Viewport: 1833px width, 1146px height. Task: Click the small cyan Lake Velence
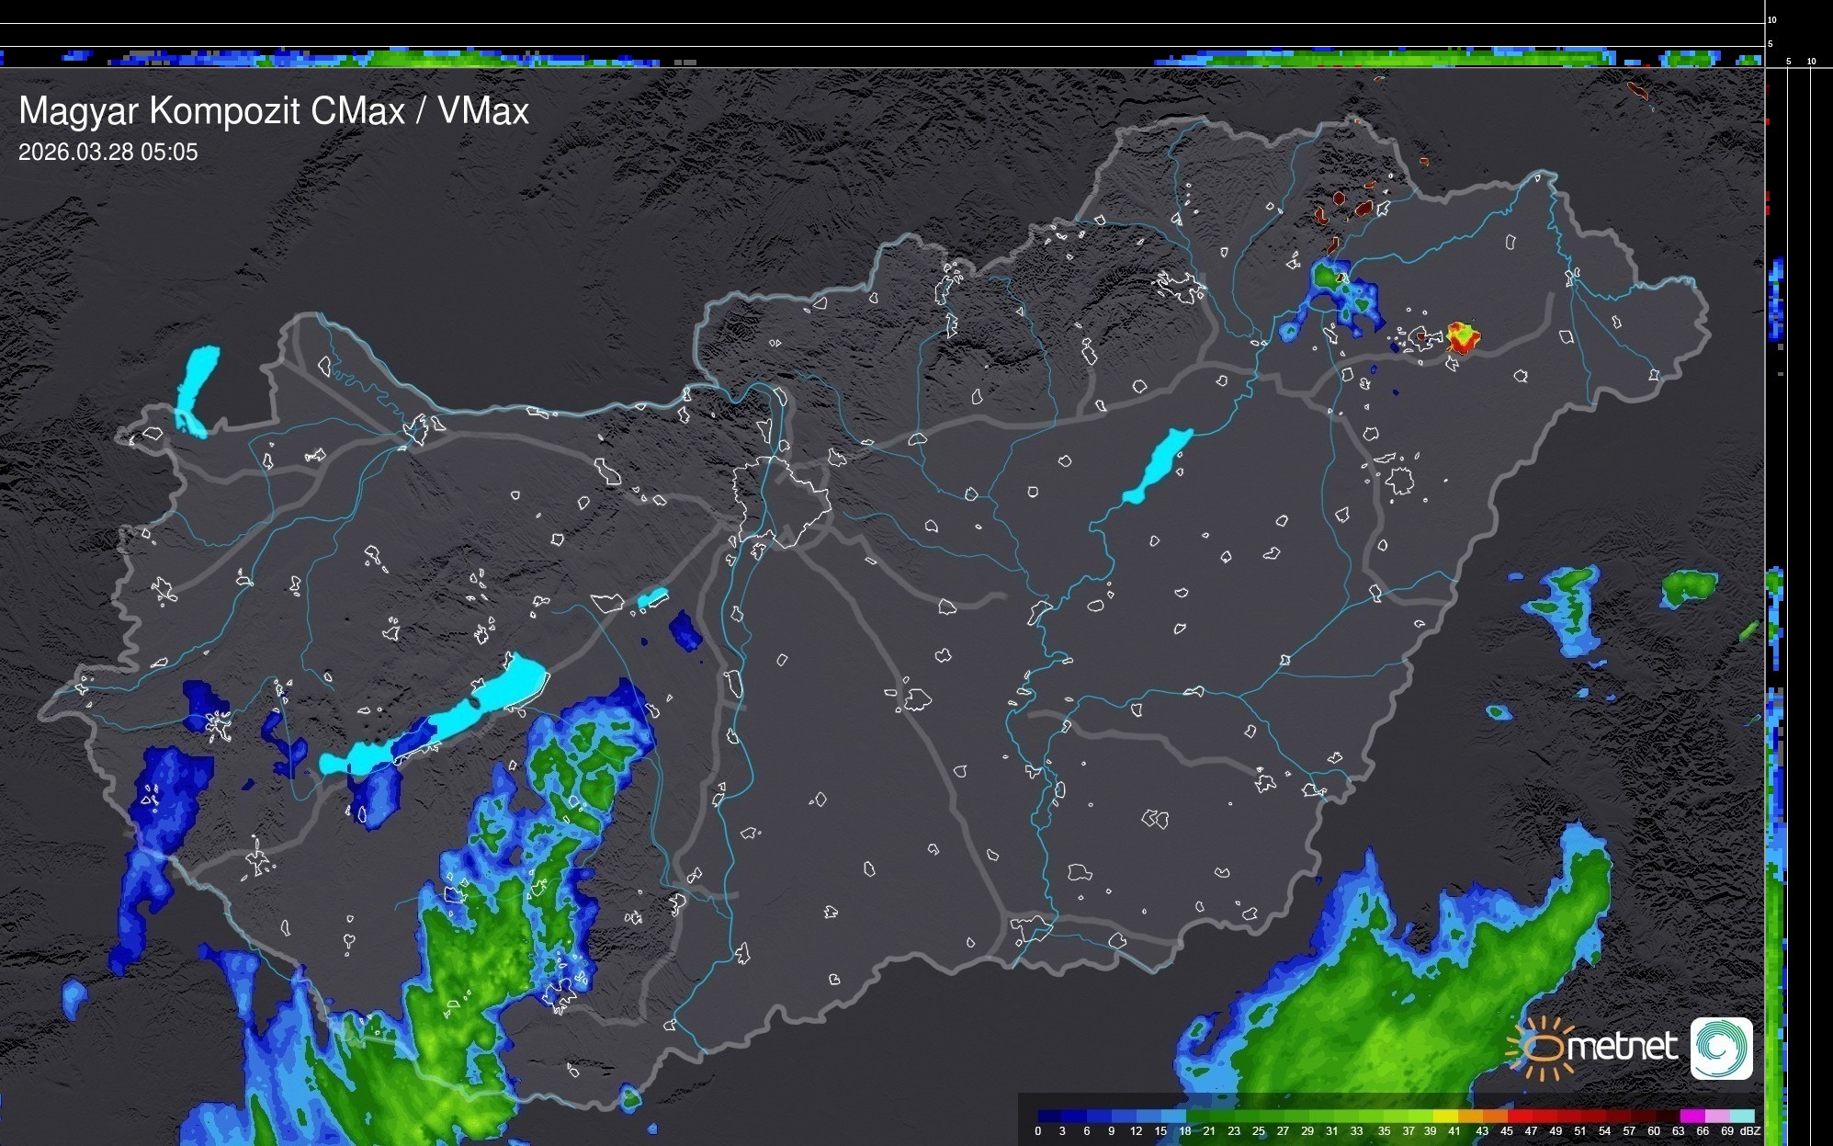tap(653, 597)
